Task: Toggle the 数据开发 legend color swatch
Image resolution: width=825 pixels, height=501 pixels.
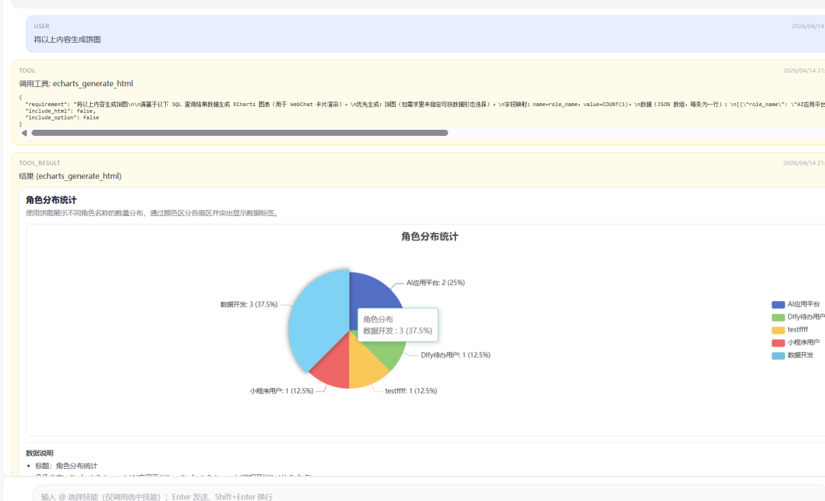Action: tap(778, 356)
